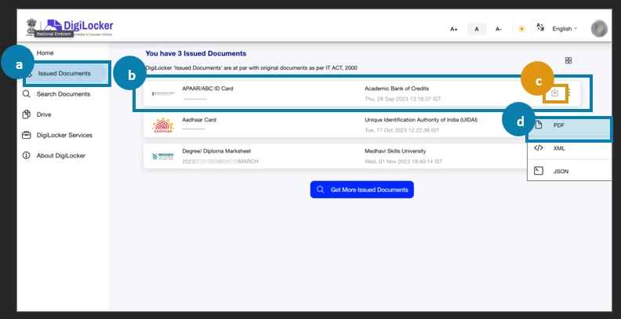Go to Home in sidebar
621x319 pixels.
(45, 53)
